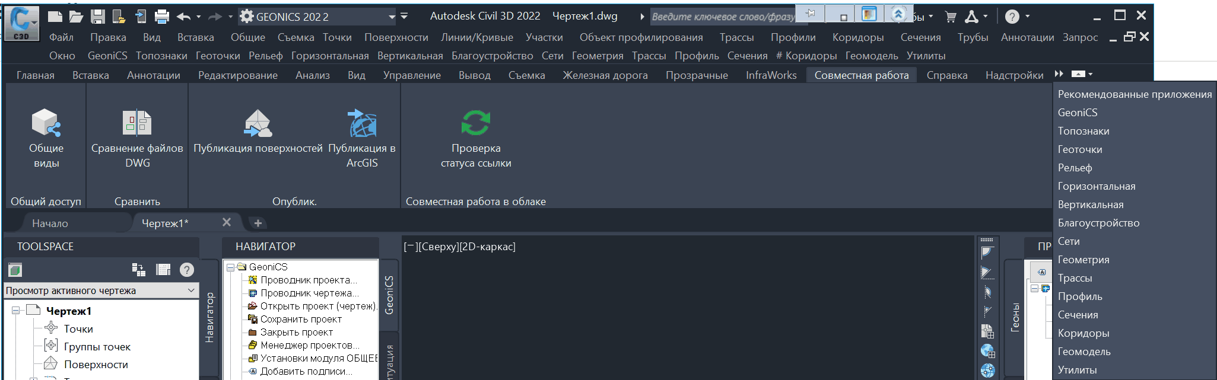Click the keyword search input field
The width and height of the screenshot is (1217, 380).
coord(723,17)
